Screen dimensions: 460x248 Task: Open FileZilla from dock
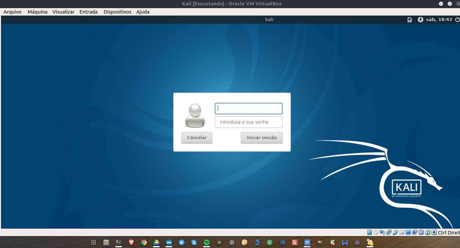coord(295,243)
